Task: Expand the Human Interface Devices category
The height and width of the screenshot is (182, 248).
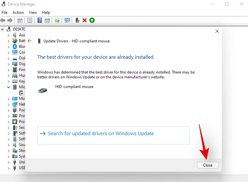Action: pos(9,76)
